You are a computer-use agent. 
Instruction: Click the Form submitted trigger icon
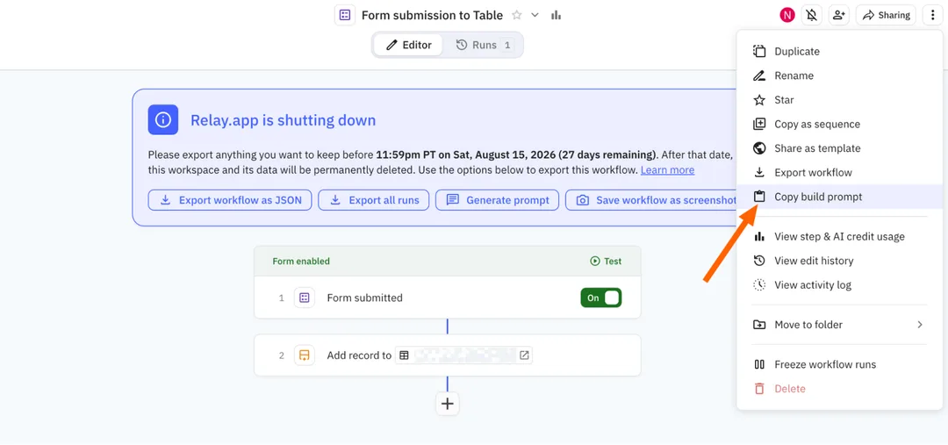click(x=304, y=298)
